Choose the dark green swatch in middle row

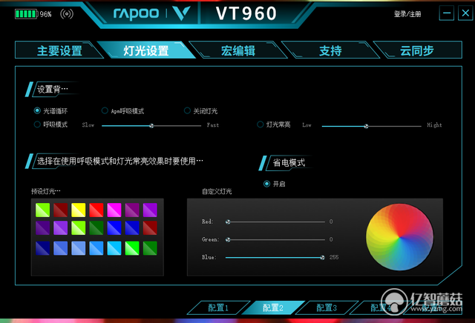point(96,228)
